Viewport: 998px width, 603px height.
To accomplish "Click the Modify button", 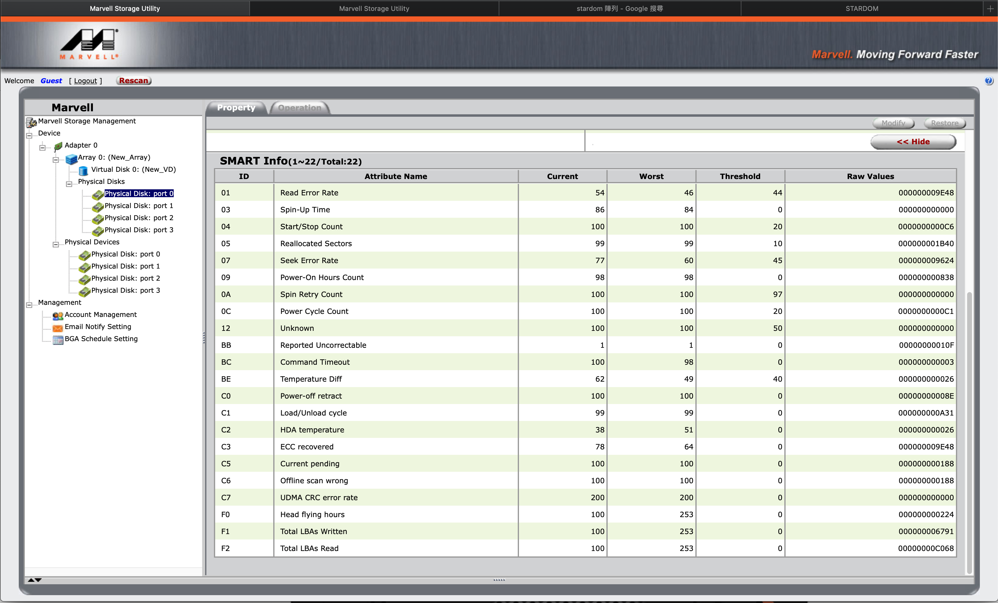I will 893,123.
